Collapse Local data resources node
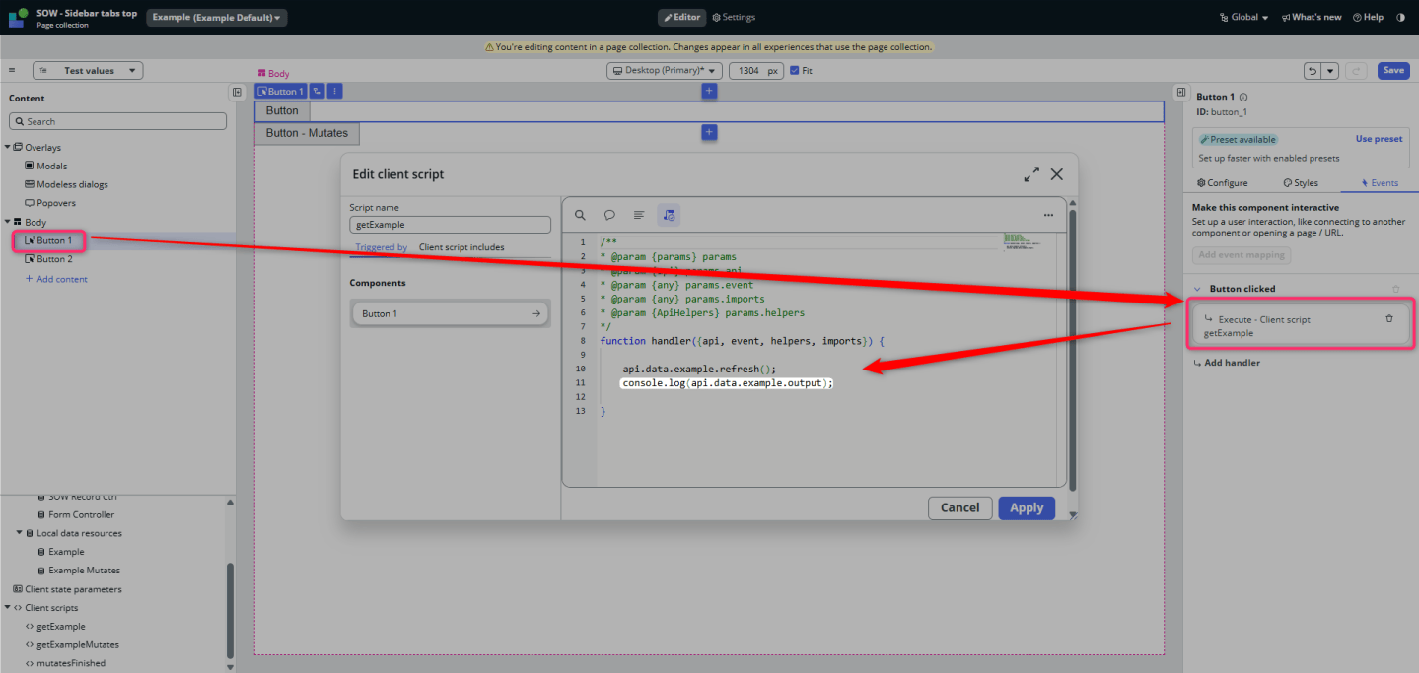Viewport: 1419px width, 673px height. coord(19,533)
